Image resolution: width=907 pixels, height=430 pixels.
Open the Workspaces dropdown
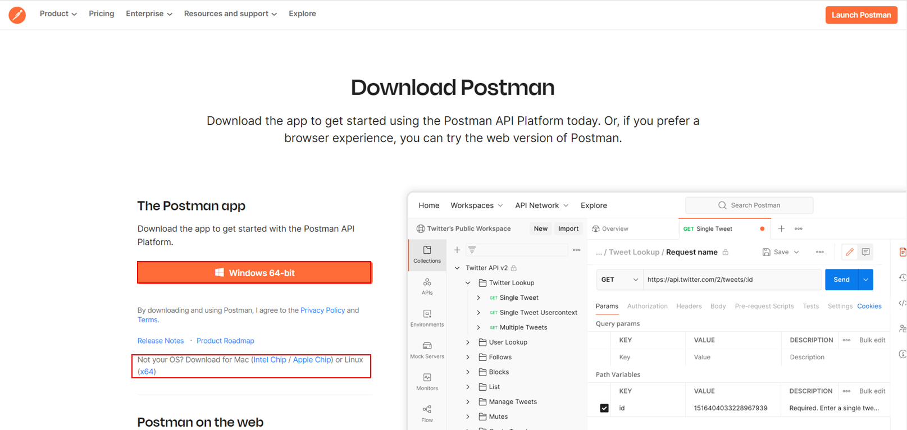[477, 205]
